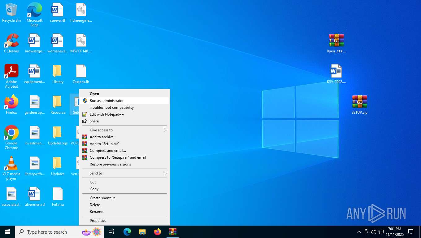Image resolution: width=421 pixels, height=238 pixels.
Task: Select the Adobe Acrobat desktop shortcut
Action: (11, 76)
